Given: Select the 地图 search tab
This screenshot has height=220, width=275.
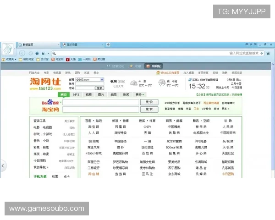Looking at the screenshot, I should point(114,95).
